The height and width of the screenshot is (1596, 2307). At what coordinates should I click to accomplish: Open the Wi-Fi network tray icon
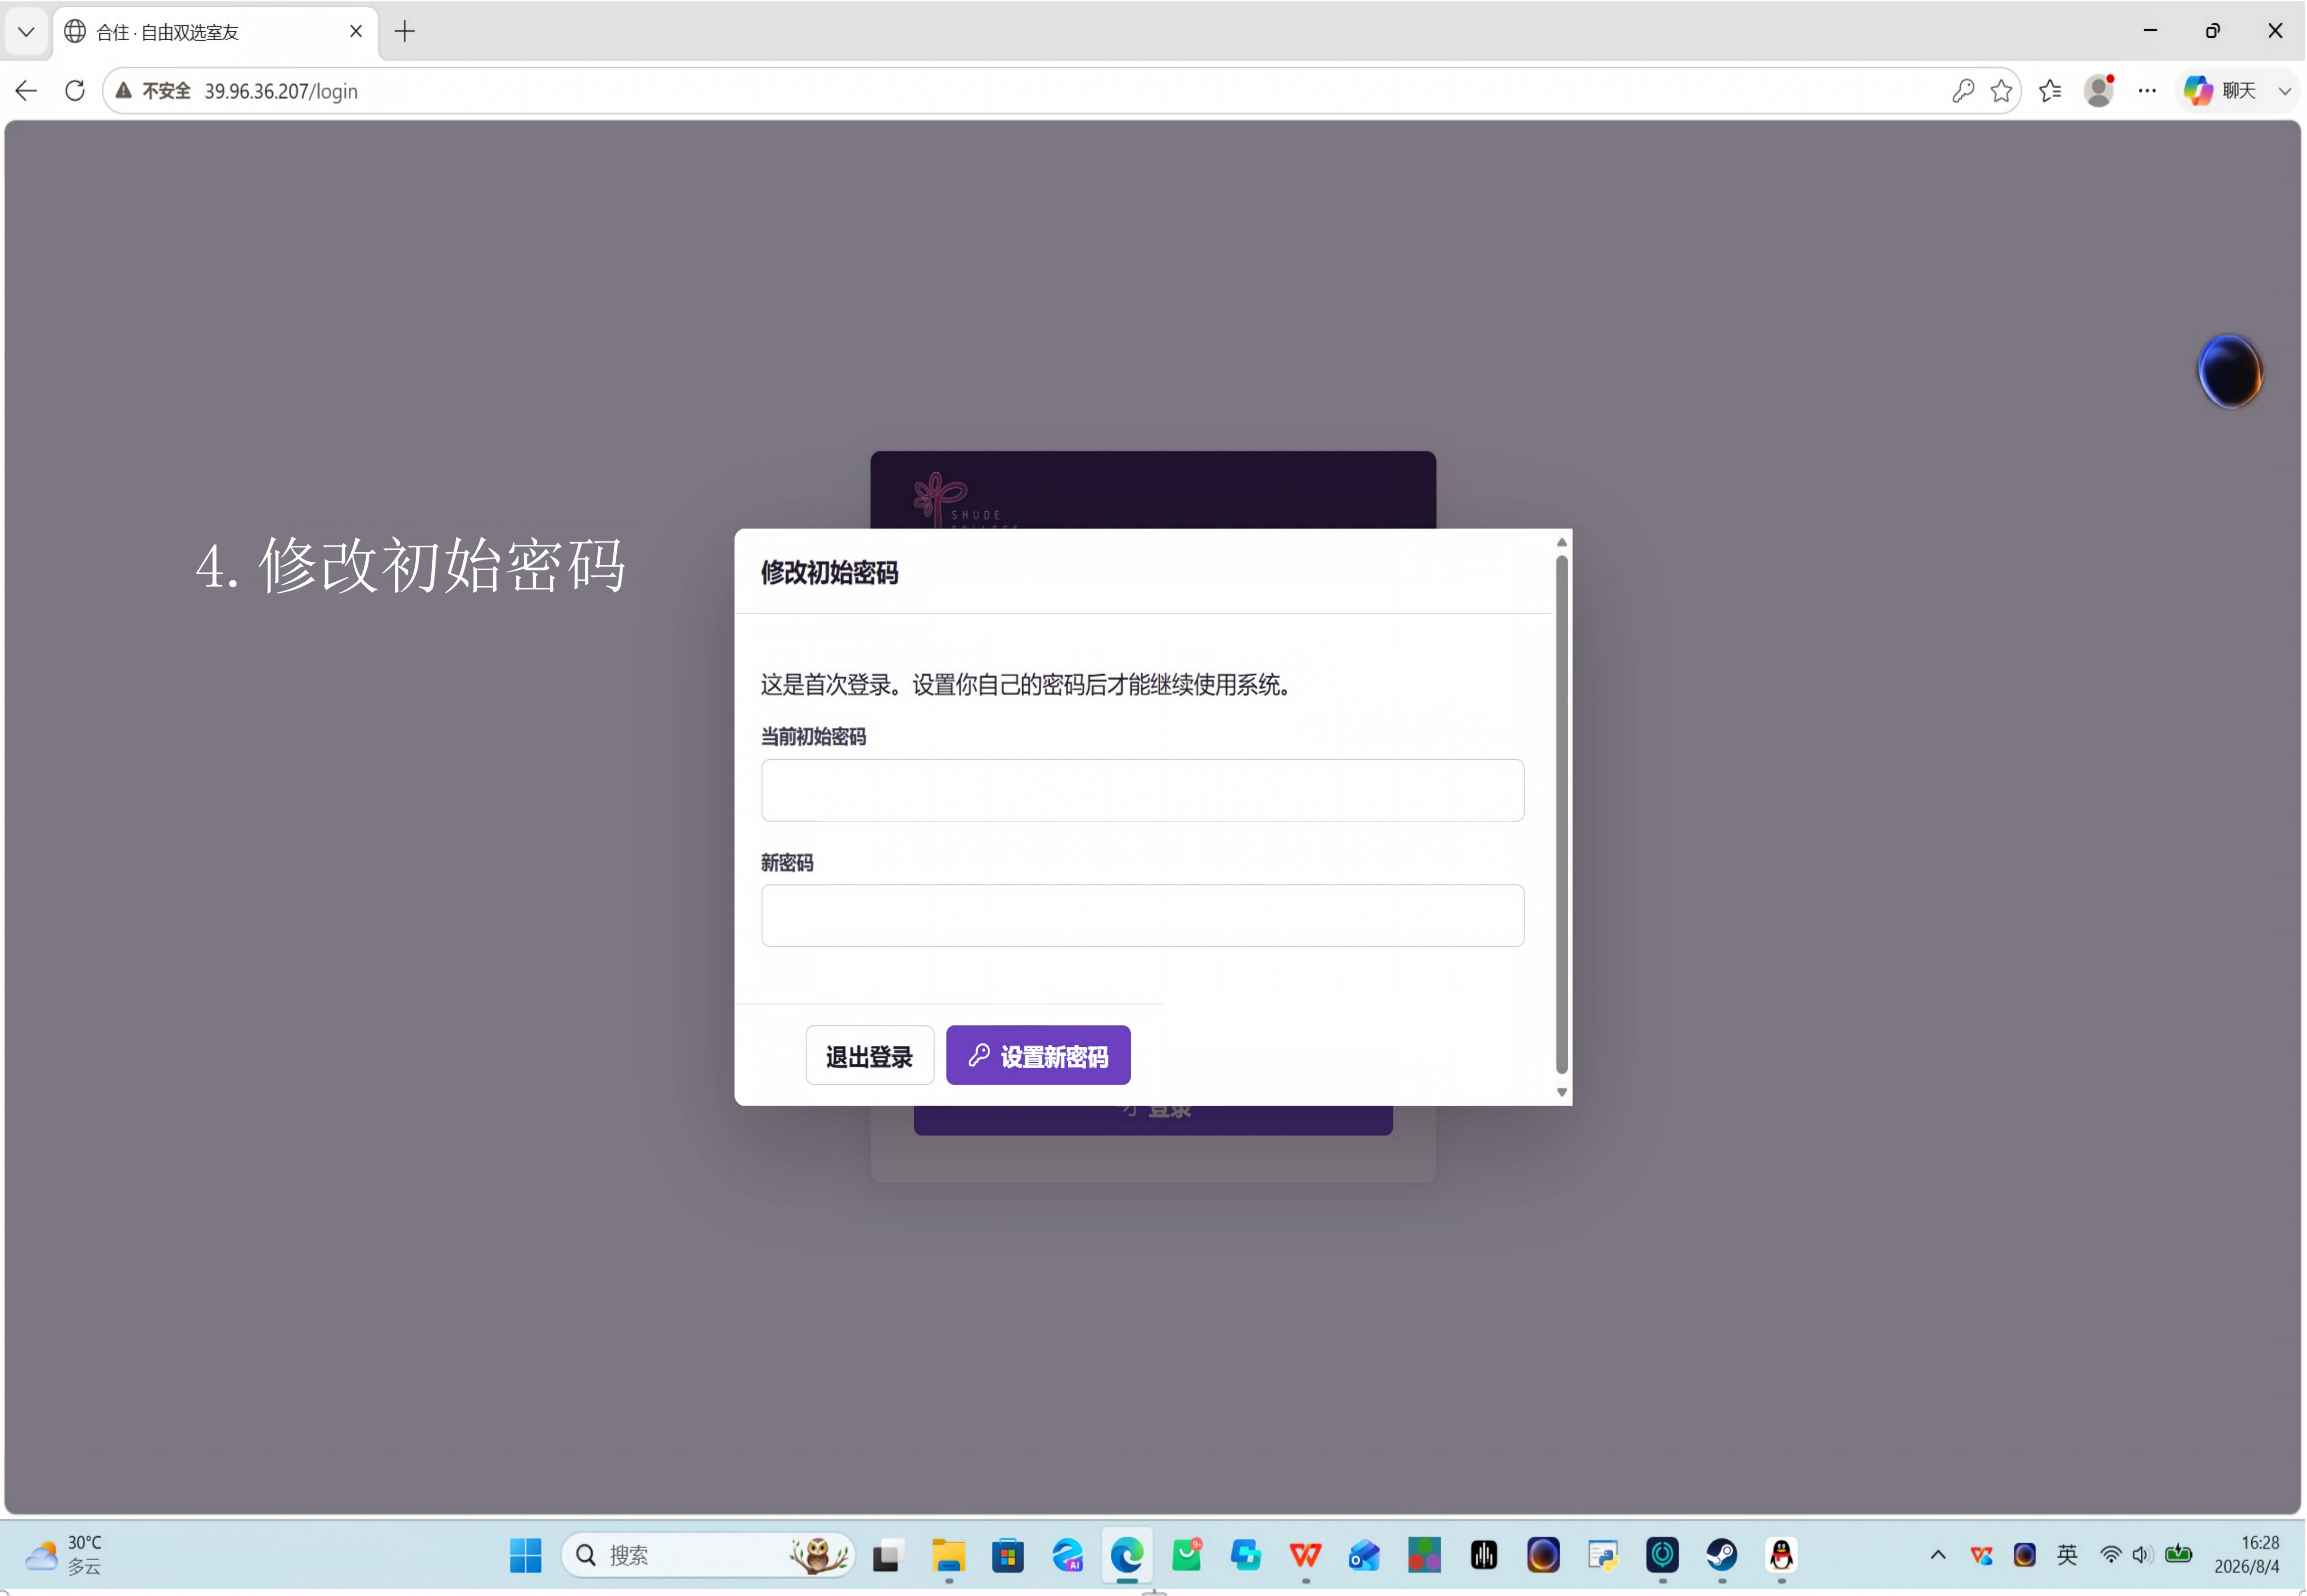coord(2110,1554)
